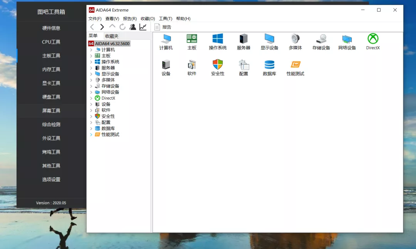The height and width of the screenshot is (249, 416).
Task: Click the forward navigation arrow
Action: (x=102, y=27)
